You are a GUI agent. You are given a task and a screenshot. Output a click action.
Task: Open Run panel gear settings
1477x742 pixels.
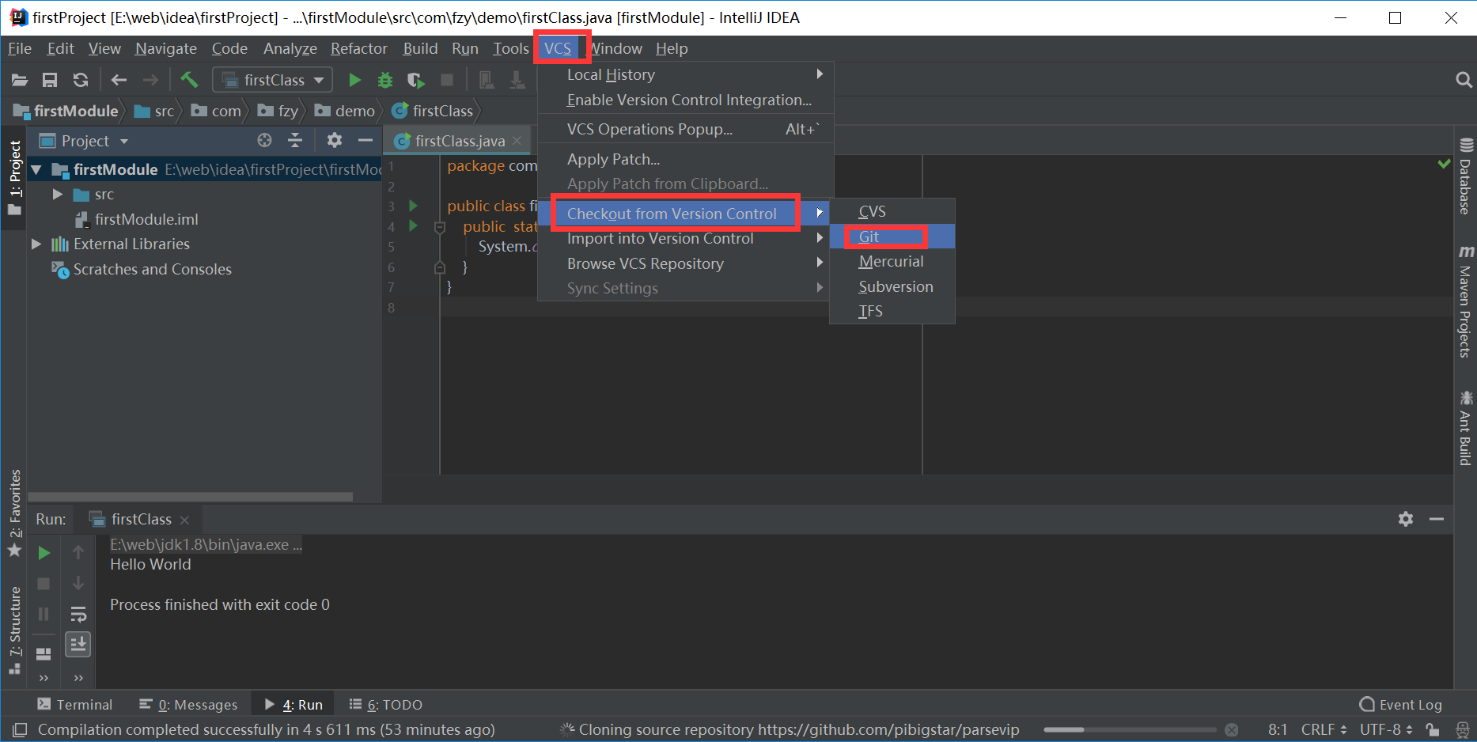pos(1406,519)
